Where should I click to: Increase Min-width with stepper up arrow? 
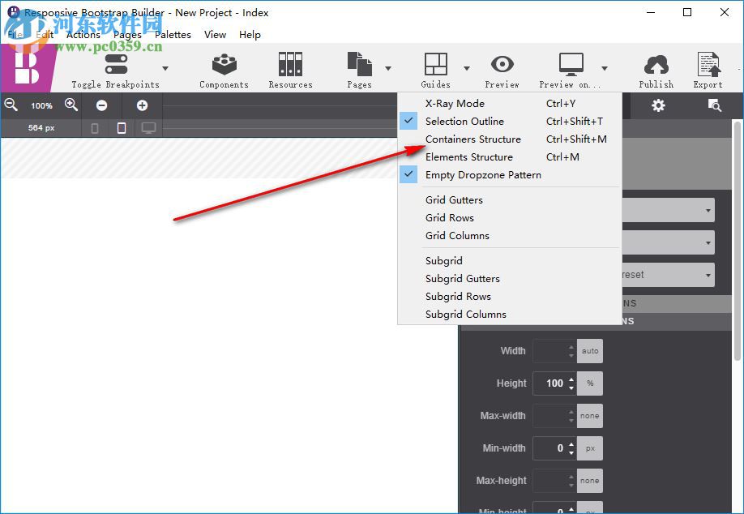point(571,443)
